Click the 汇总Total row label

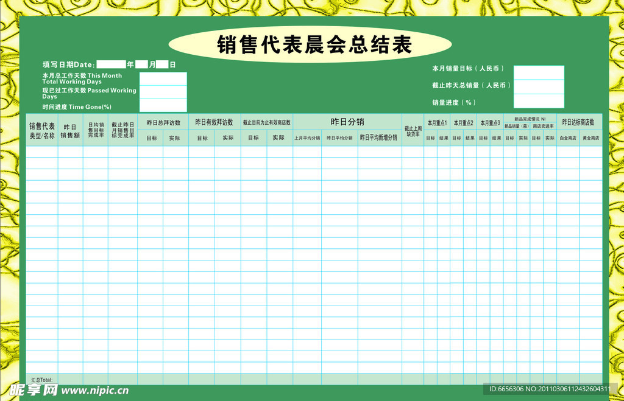[x=42, y=380]
